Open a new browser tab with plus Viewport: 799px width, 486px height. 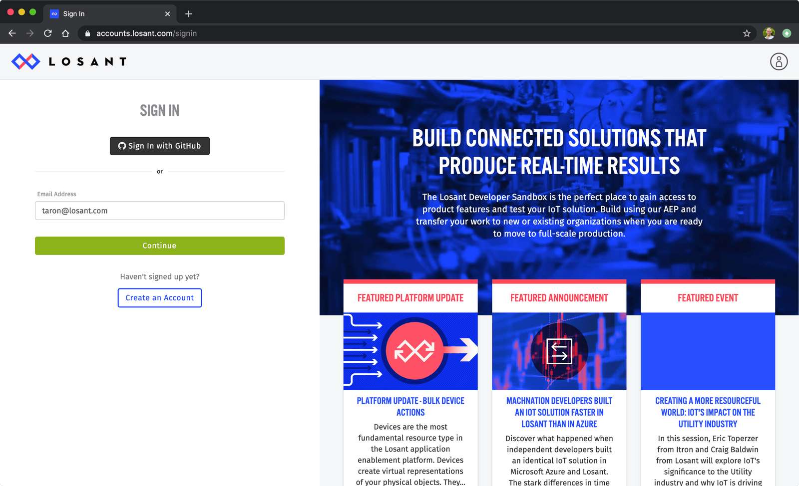pyautogui.click(x=188, y=14)
